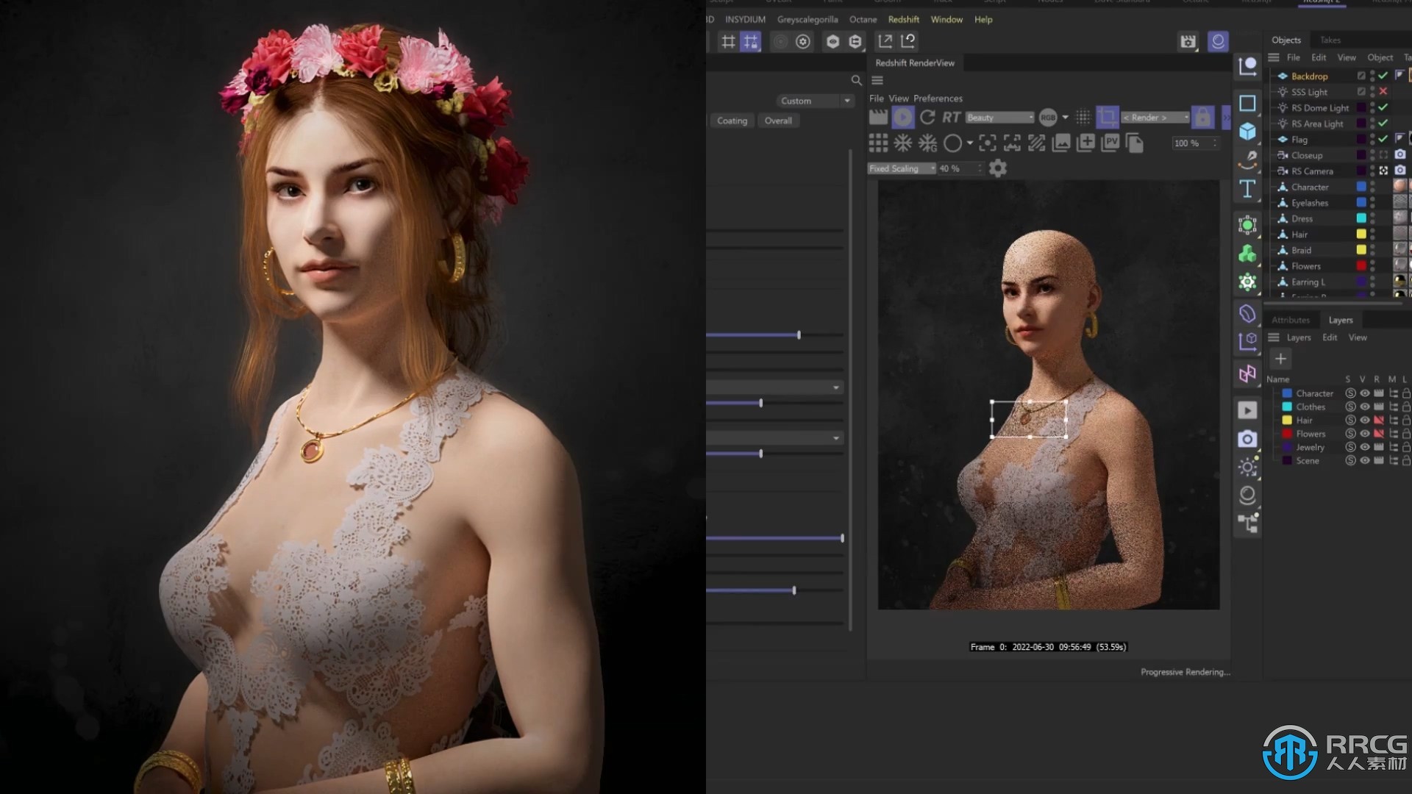1412x794 pixels.
Task: Click the copy image to clipboard icon
Action: point(1135,143)
